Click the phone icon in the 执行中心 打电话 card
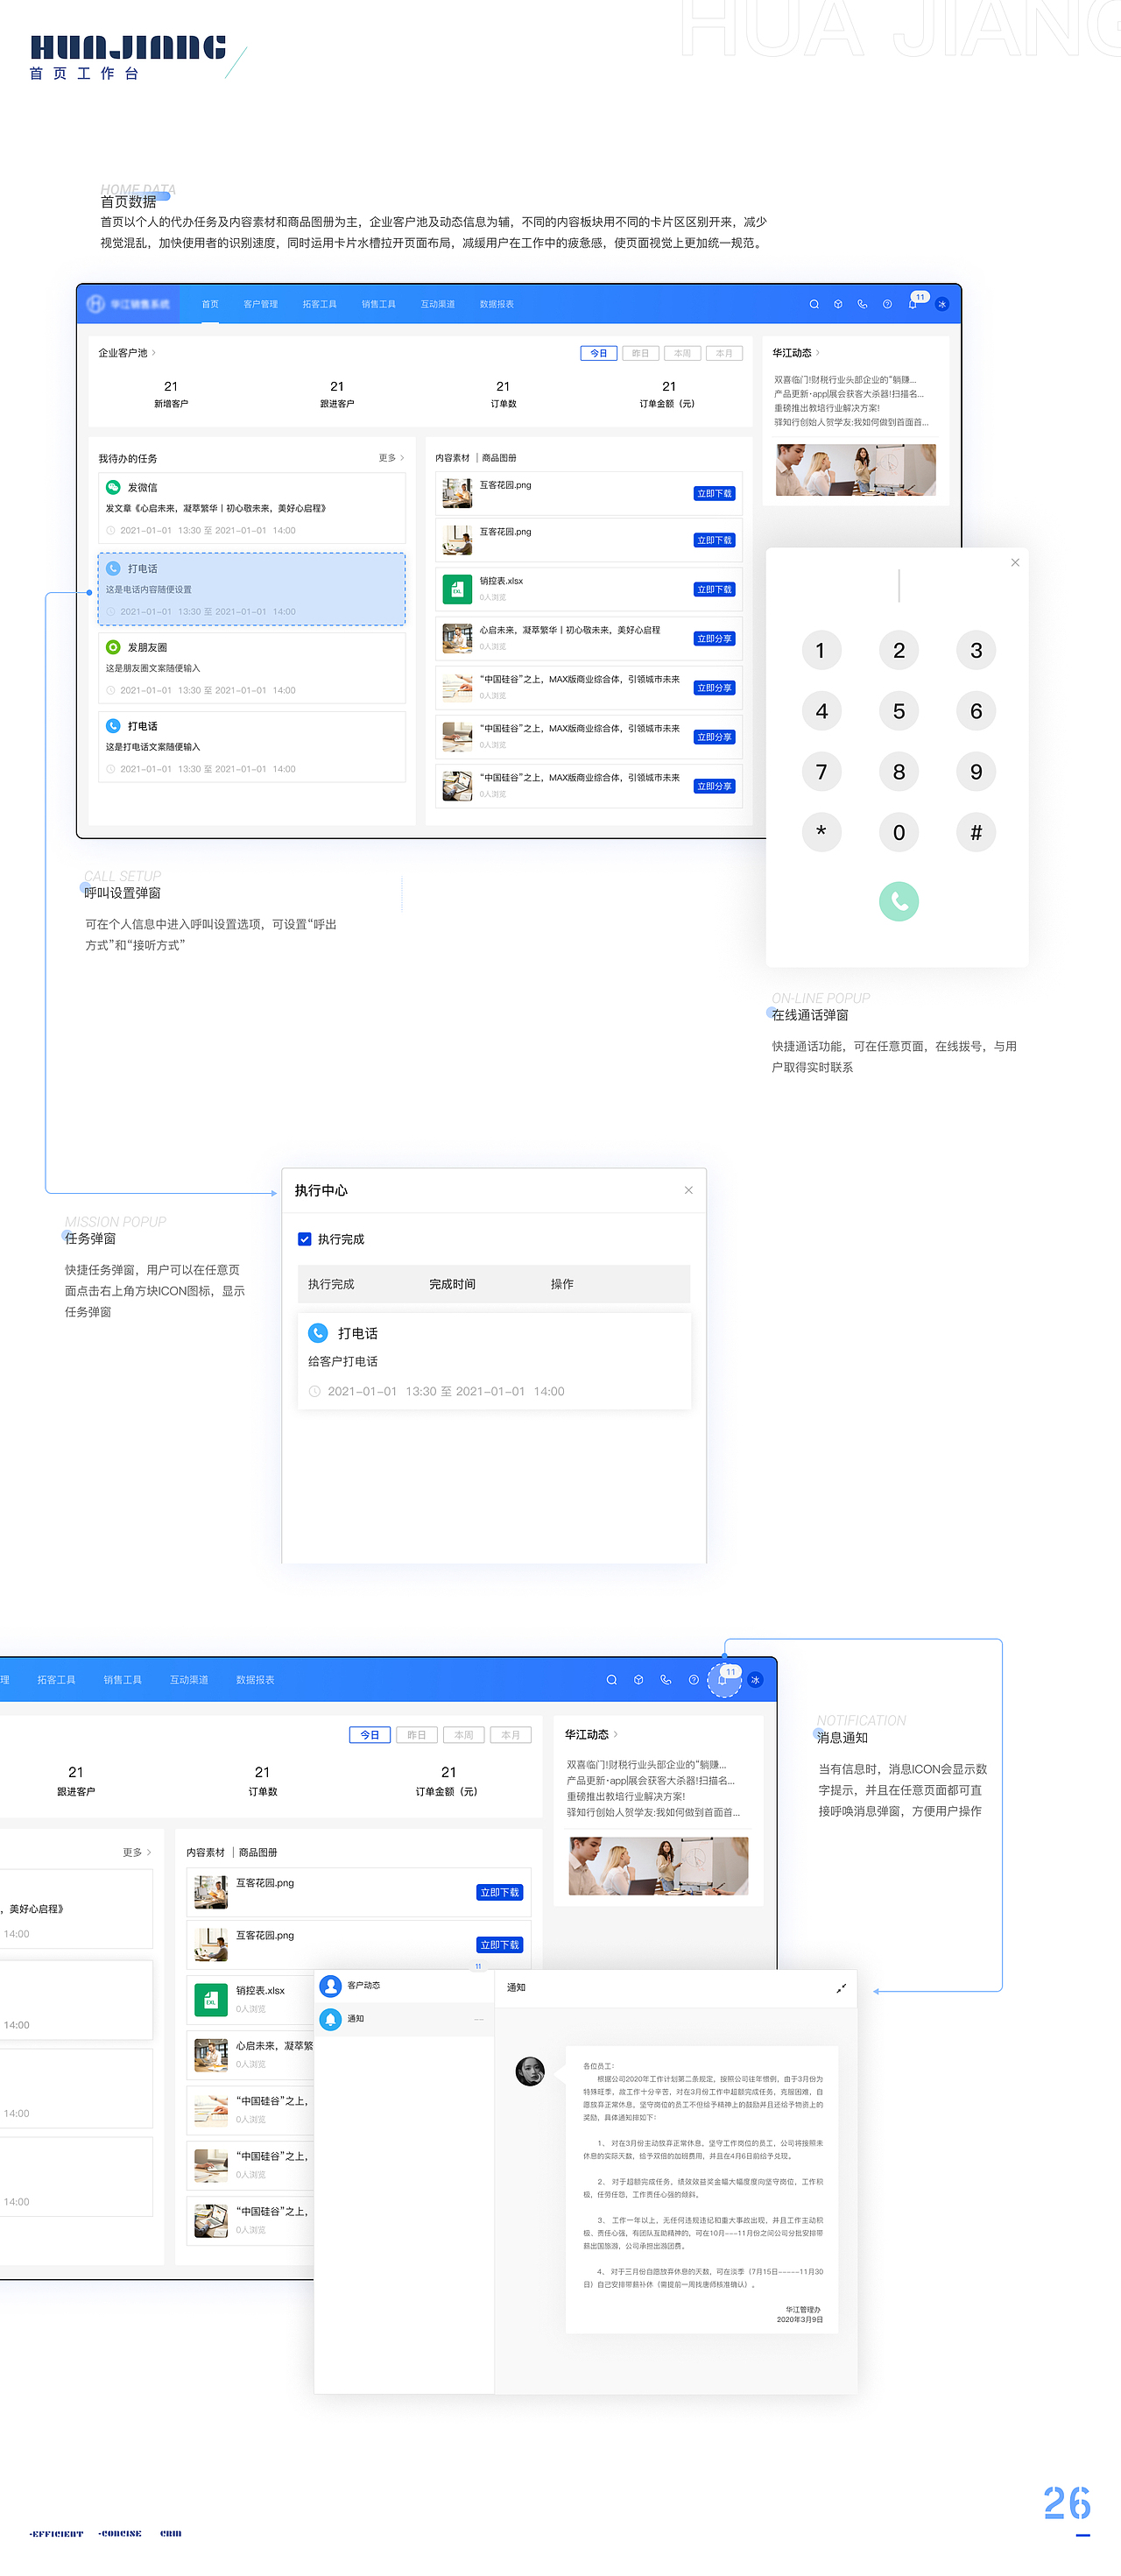 tap(318, 1332)
